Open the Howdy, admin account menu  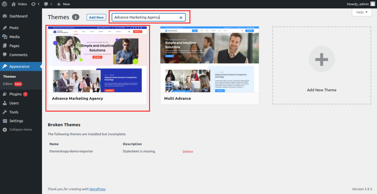[x=358, y=4]
